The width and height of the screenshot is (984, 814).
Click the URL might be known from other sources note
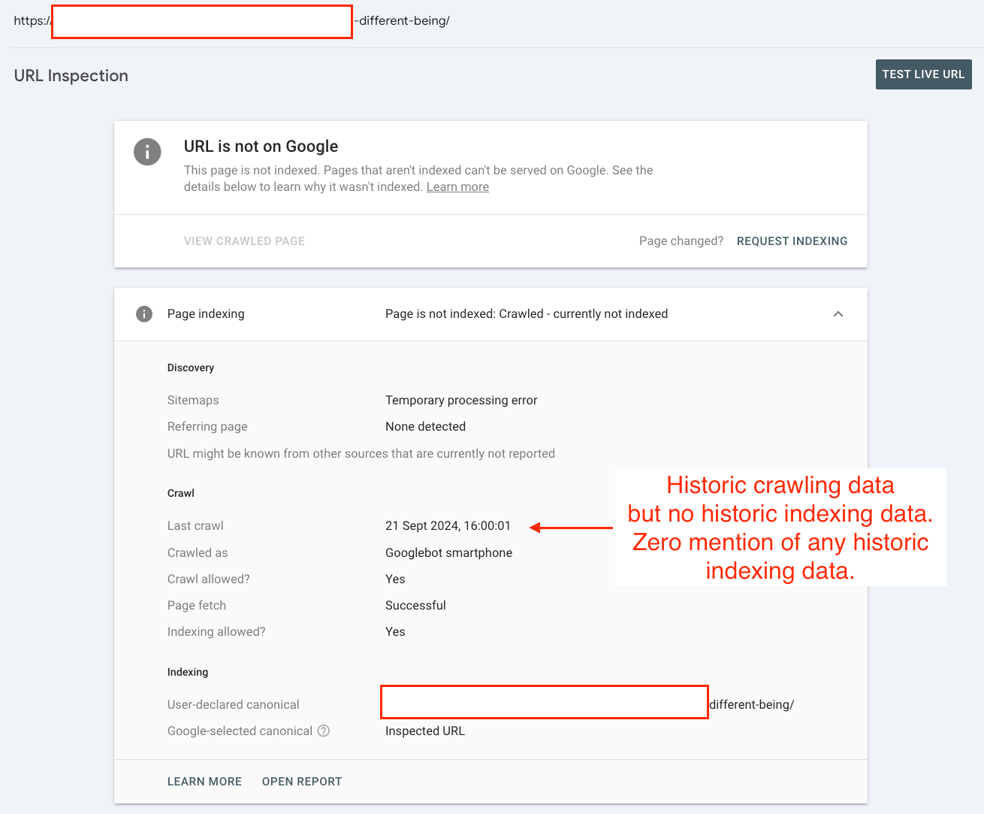point(361,454)
